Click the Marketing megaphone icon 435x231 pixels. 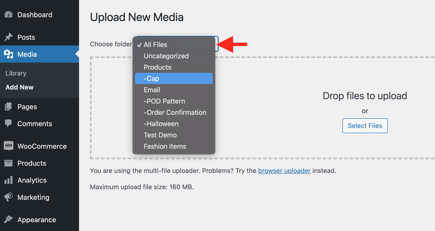8,197
